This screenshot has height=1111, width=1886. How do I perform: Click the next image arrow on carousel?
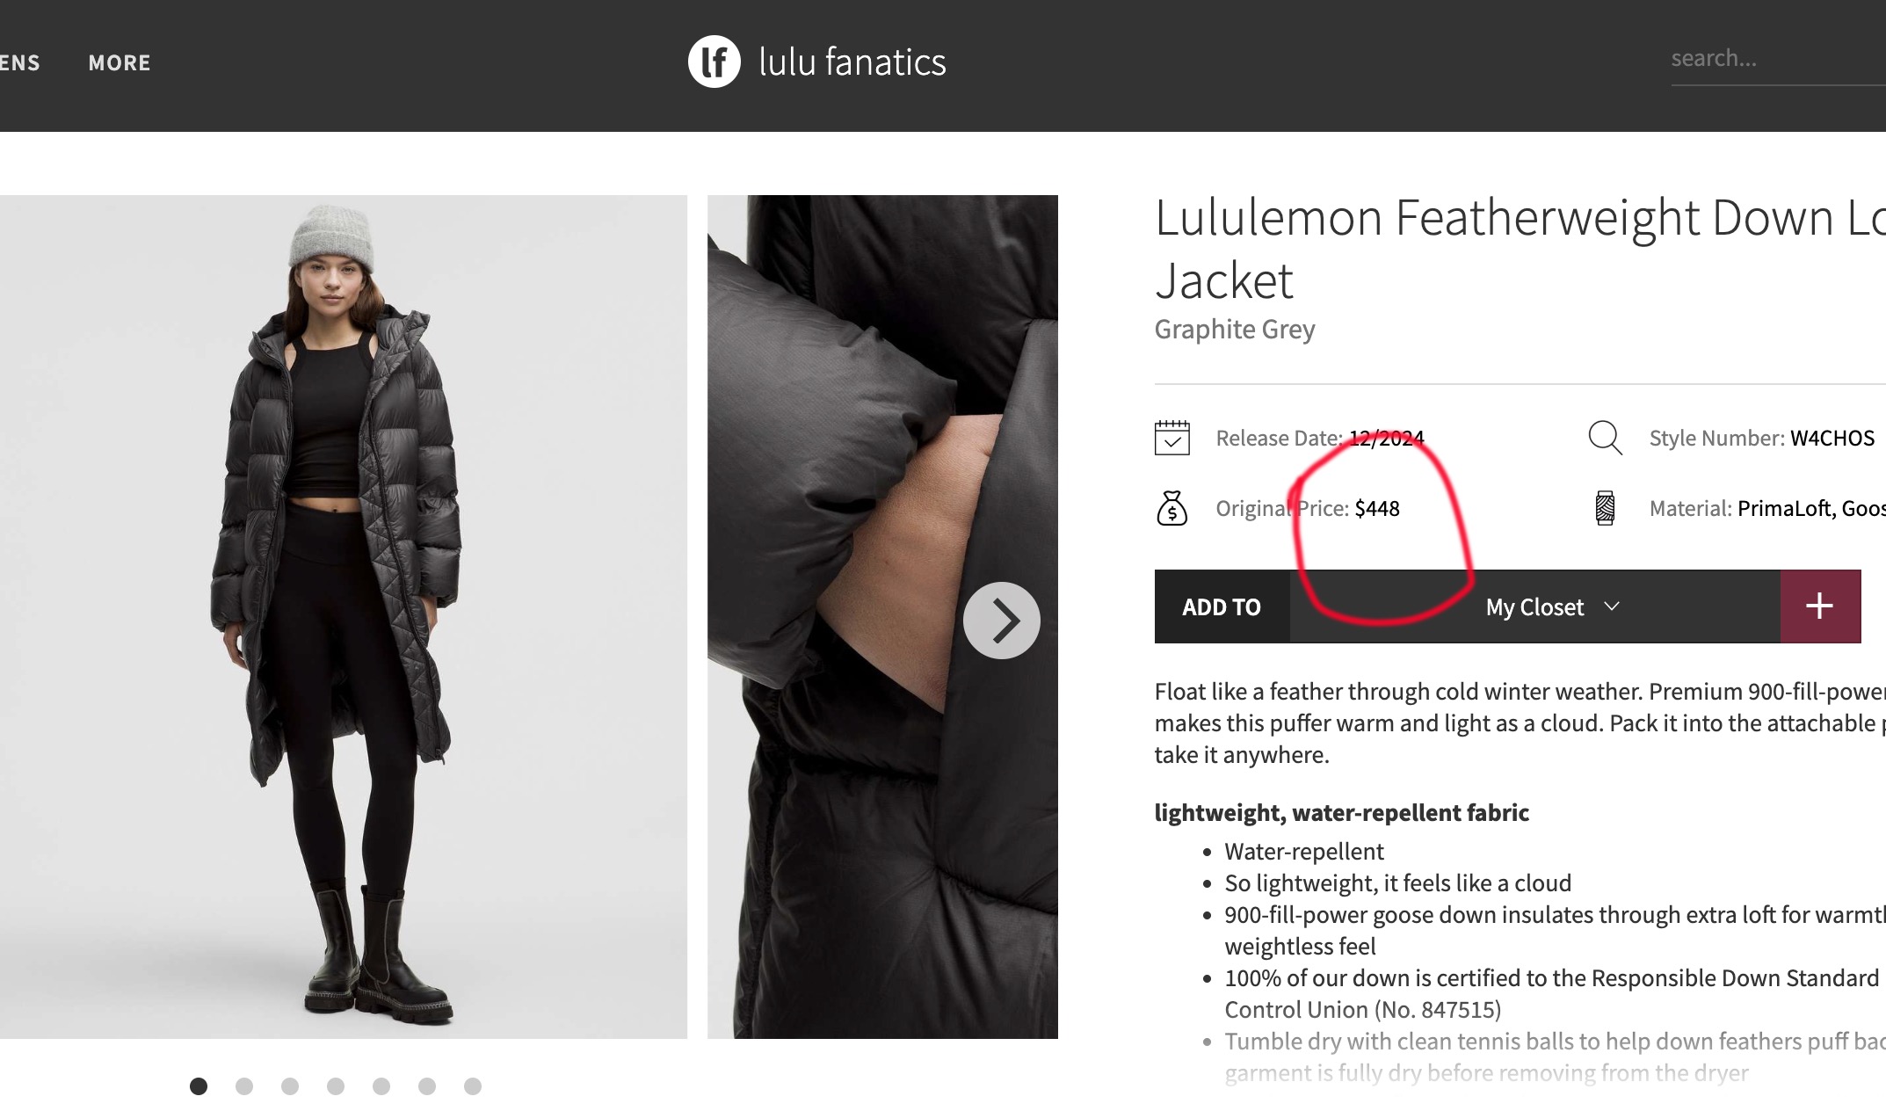(x=1002, y=621)
